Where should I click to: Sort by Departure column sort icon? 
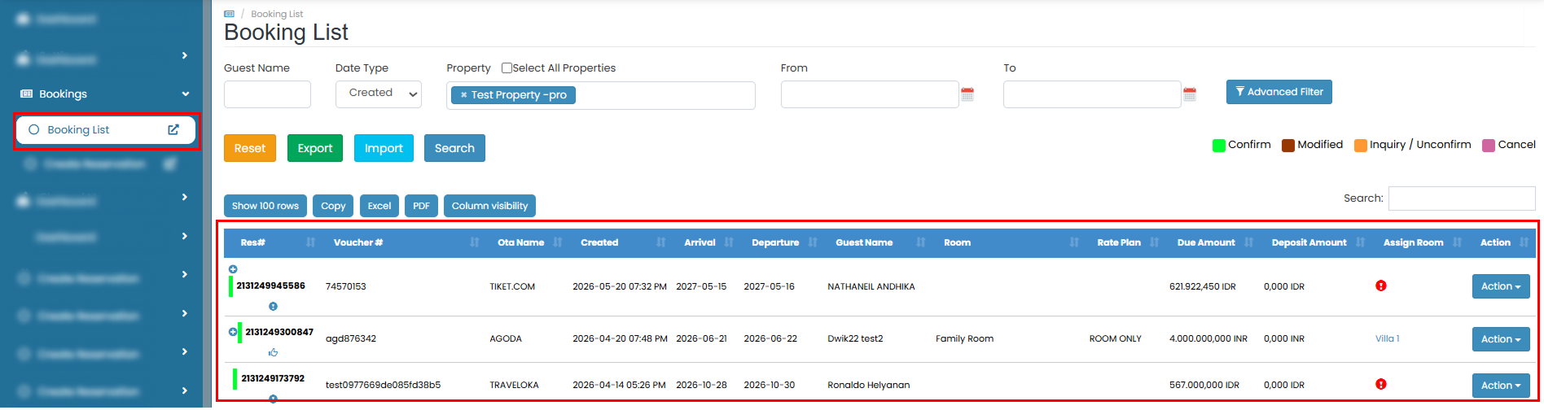coord(813,242)
